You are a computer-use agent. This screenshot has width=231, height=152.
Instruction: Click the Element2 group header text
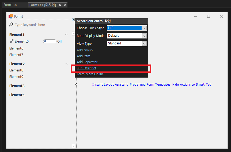coord(17,64)
